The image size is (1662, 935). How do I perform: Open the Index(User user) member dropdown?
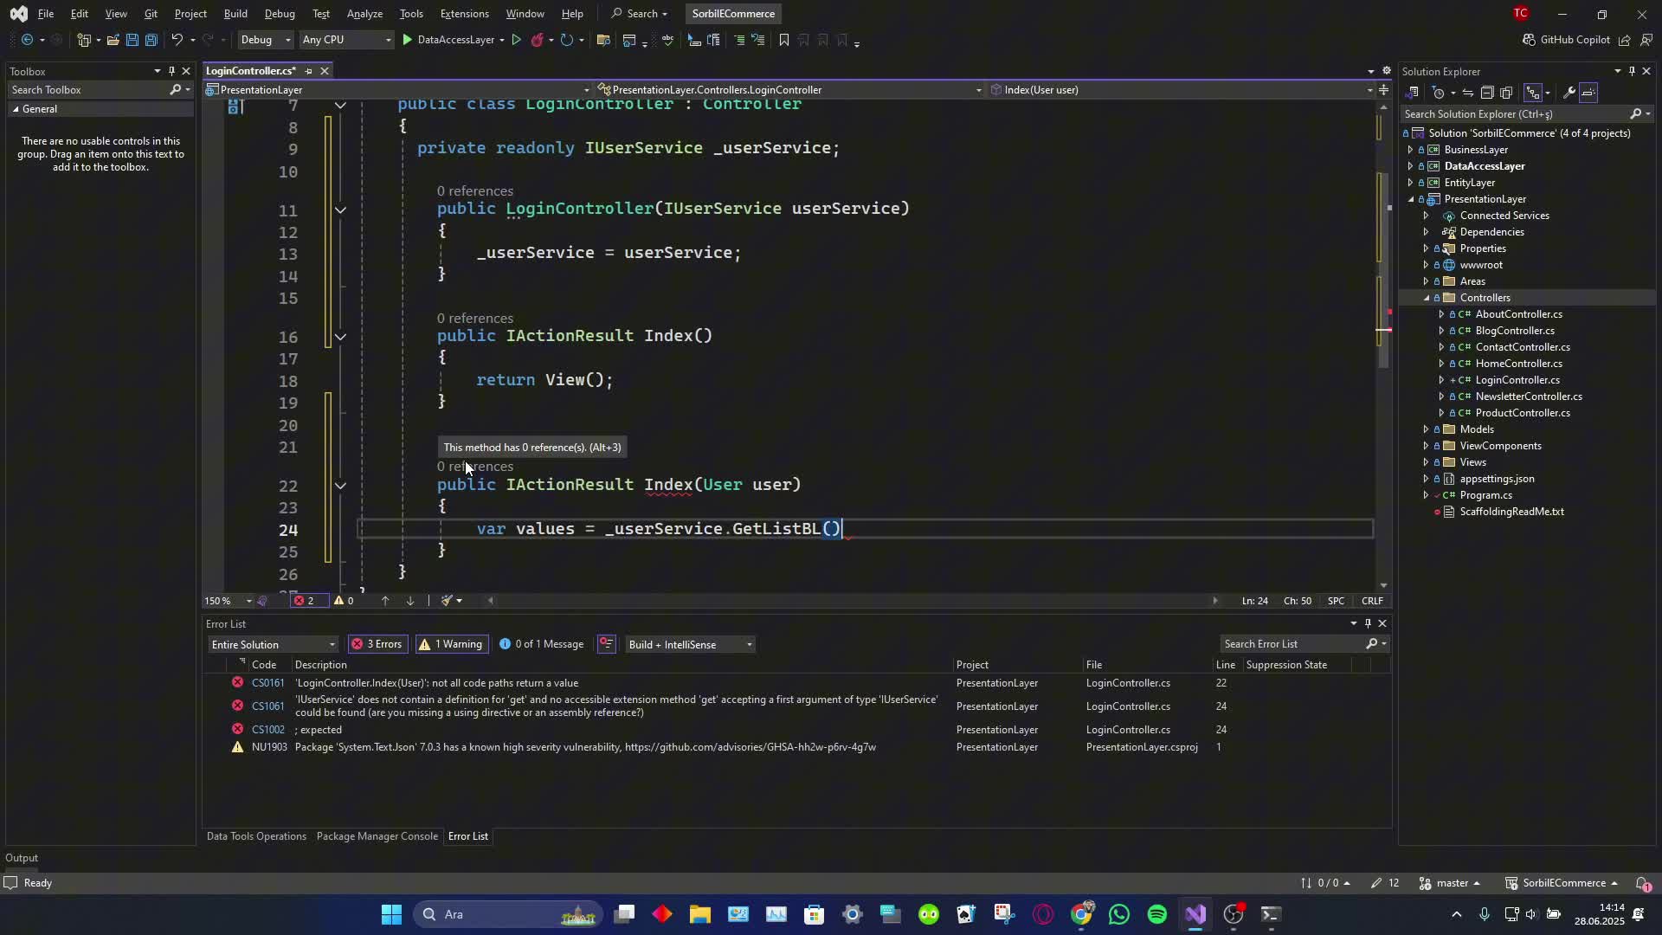pyautogui.click(x=1182, y=90)
